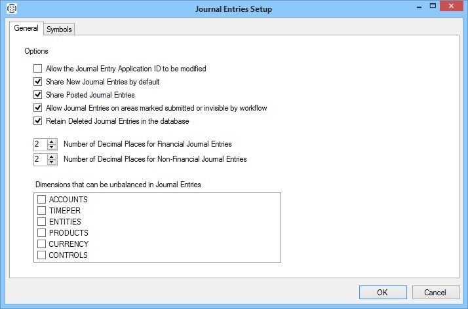Uncheck Retain Deleted Journal Entries in database

[38, 121]
